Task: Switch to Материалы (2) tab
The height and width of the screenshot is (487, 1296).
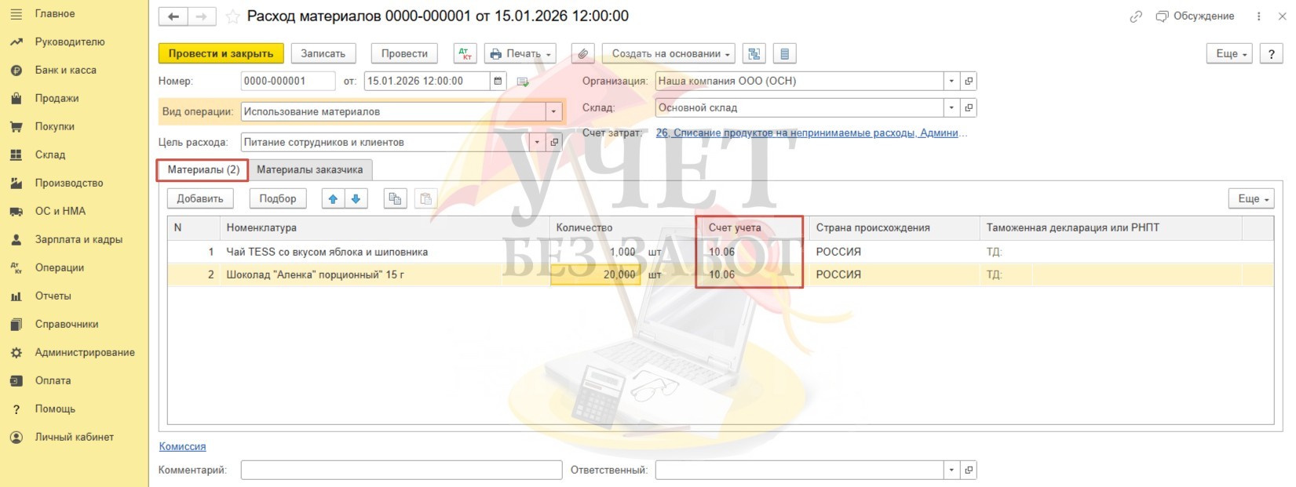Action: point(203,169)
